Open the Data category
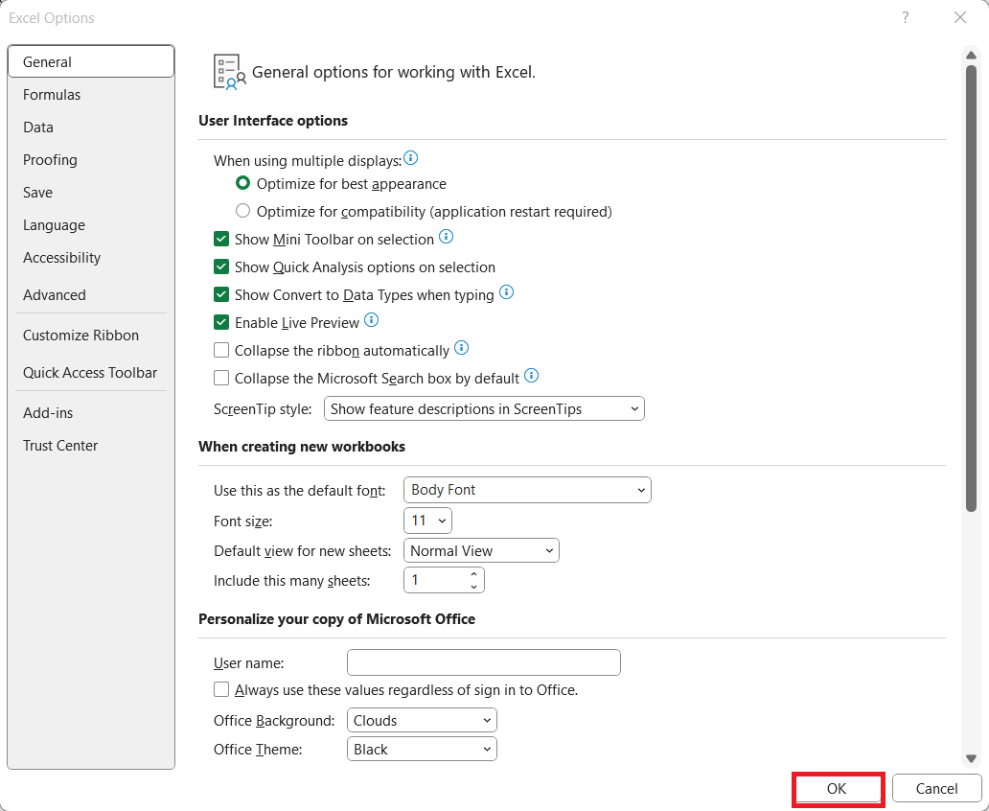Viewport: 989px width, 811px height. [x=91, y=127]
